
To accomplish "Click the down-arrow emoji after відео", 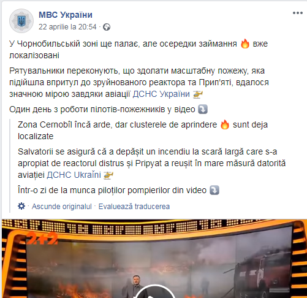I will pyautogui.click(x=203, y=109).
